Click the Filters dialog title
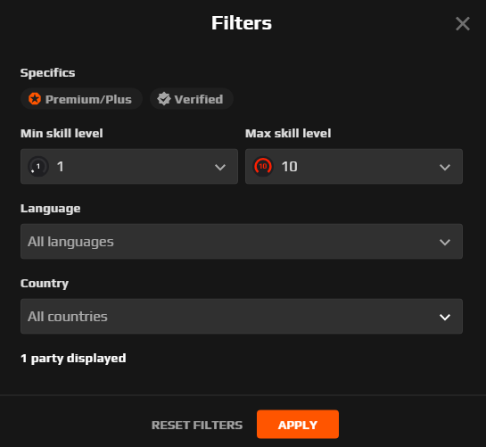Viewport: 486px width, 447px height. (x=242, y=23)
